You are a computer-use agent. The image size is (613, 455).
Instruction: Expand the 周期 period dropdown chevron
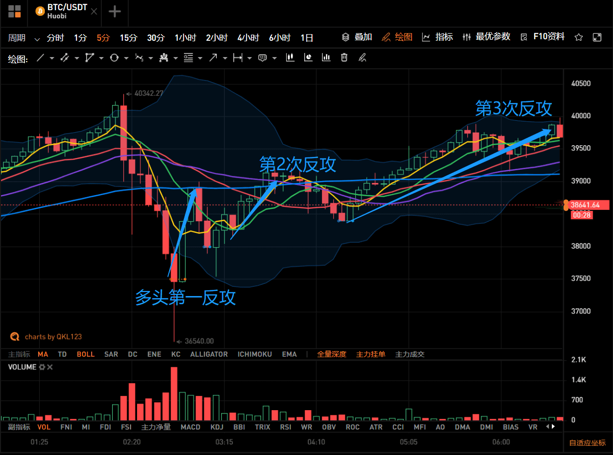tap(37, 39)
